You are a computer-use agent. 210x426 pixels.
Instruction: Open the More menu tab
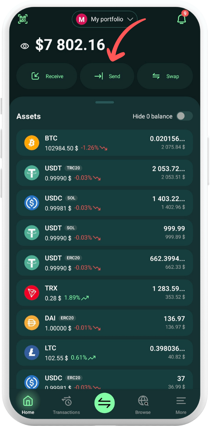point(181,405)
